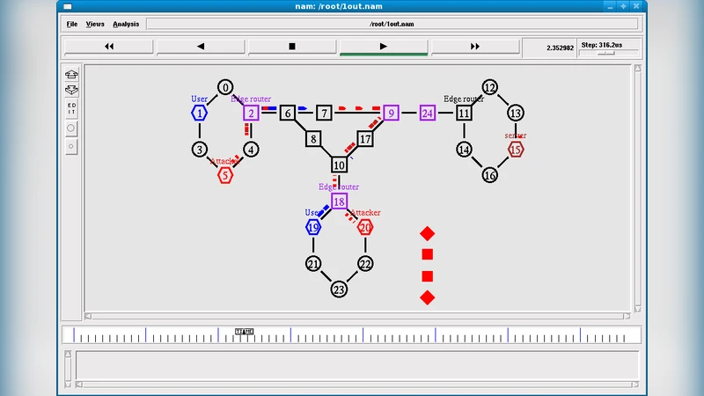Click the file path field /root/1out.nam
This screenshot has width=704, height=396.
coord(389,24)
